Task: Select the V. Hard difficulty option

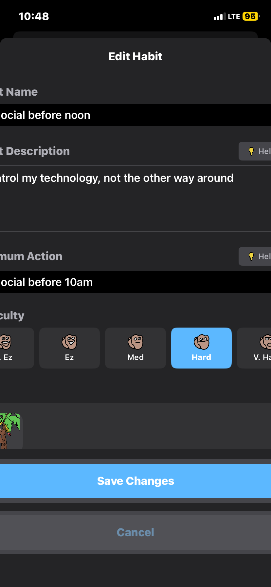Action: pos(254,348)
